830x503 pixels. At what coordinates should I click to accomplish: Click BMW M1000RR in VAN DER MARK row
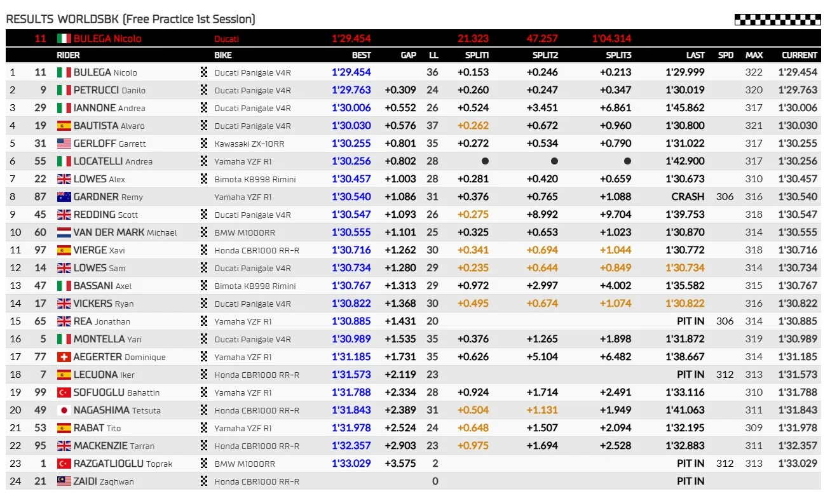tap(245, 232)
